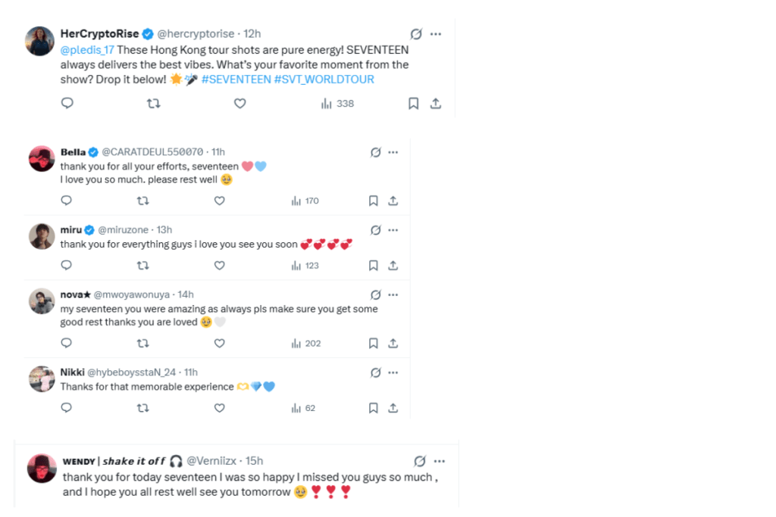
Task: Bookmark HerCryptoRise's tweet
Action: (x=413, y=103)
